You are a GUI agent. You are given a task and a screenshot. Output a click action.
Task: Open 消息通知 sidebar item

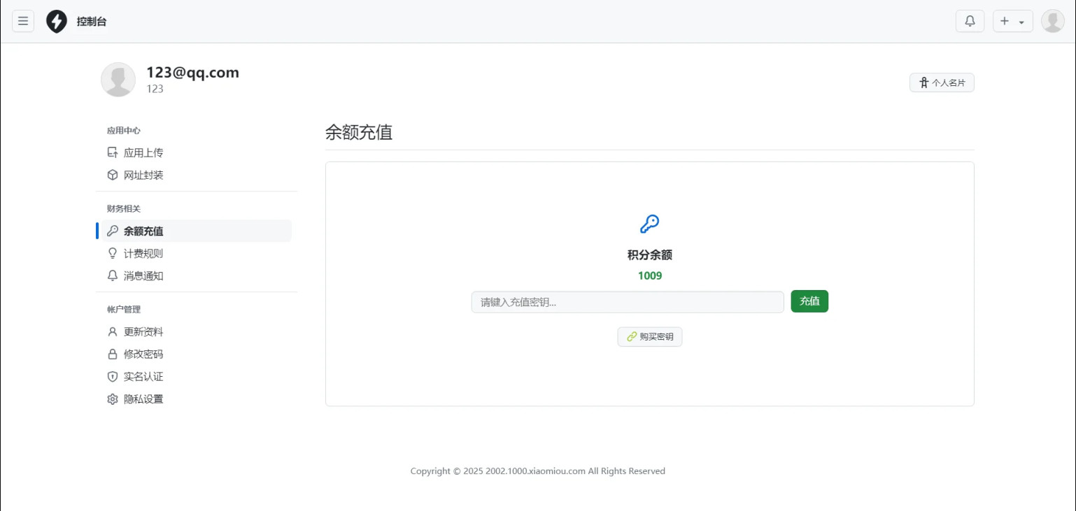coord(143,275)
